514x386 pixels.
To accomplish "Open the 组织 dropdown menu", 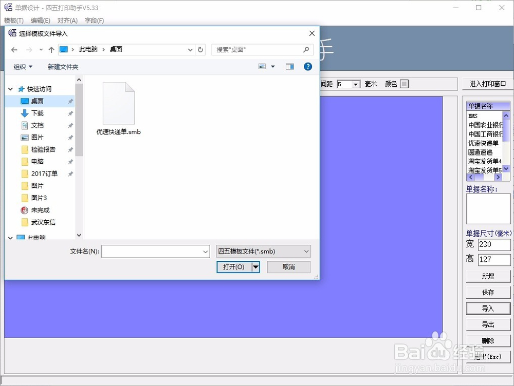I will 23,67.
